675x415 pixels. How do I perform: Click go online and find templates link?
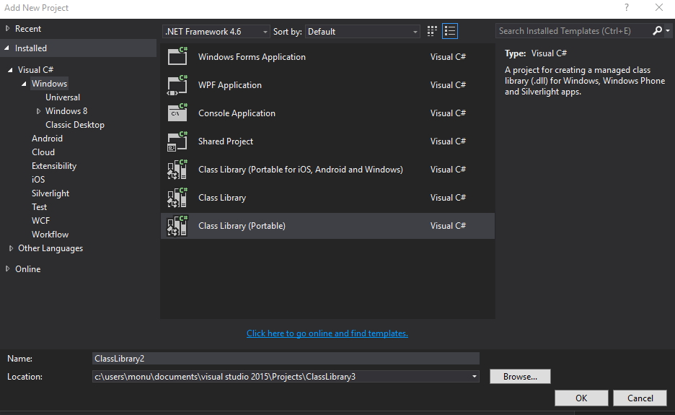click(327, 333)
